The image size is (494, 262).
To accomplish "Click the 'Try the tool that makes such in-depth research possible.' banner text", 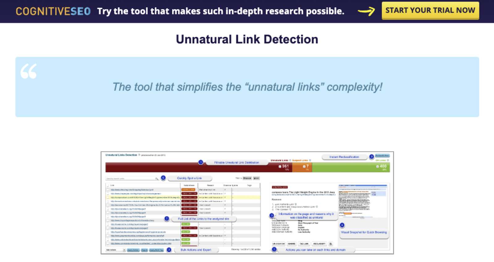I will pyautogui.click(x=221, y=11).
